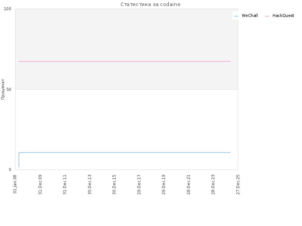The width and height of the screenshot is (302, 226).
Task: Click the WeChall legend color swatch
Action: pyautogui.click(x=237, y=16)
